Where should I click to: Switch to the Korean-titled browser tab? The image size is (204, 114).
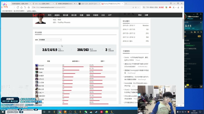(x=89, y=4)
